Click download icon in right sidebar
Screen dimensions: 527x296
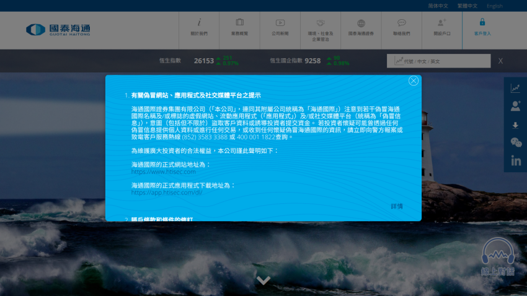(515, 125)
